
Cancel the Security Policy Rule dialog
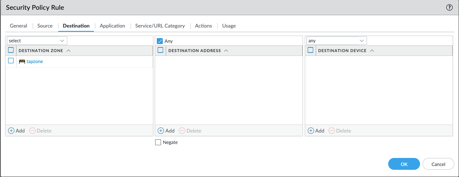[438, 164]
